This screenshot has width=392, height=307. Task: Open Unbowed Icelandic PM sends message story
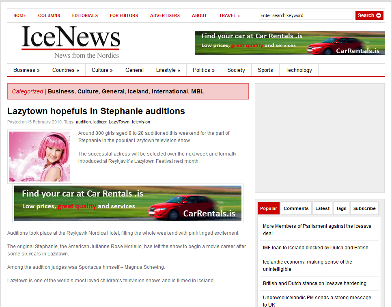coord(317,301)
